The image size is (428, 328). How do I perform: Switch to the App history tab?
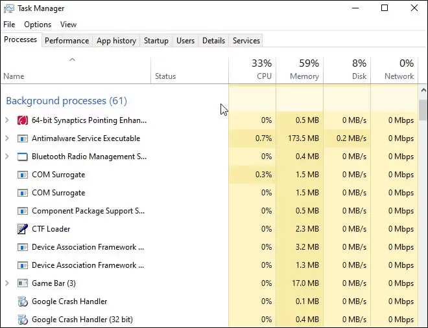(116, 41)
